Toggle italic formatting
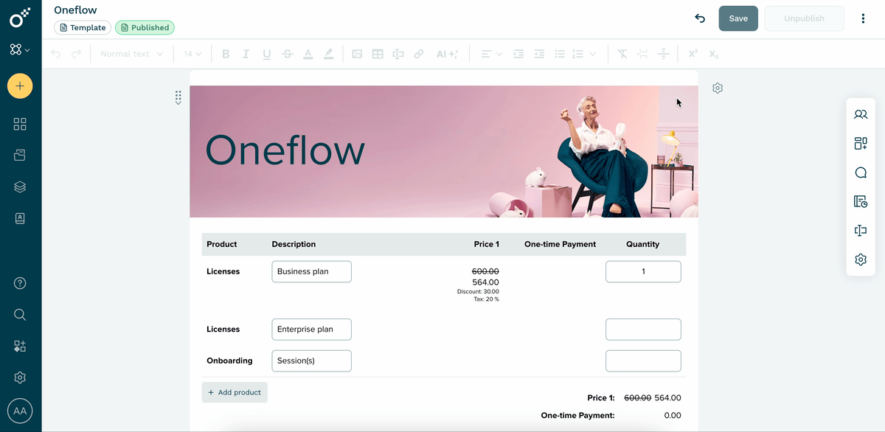The width and height of the screenshot is (885, 432). [246, 54]
